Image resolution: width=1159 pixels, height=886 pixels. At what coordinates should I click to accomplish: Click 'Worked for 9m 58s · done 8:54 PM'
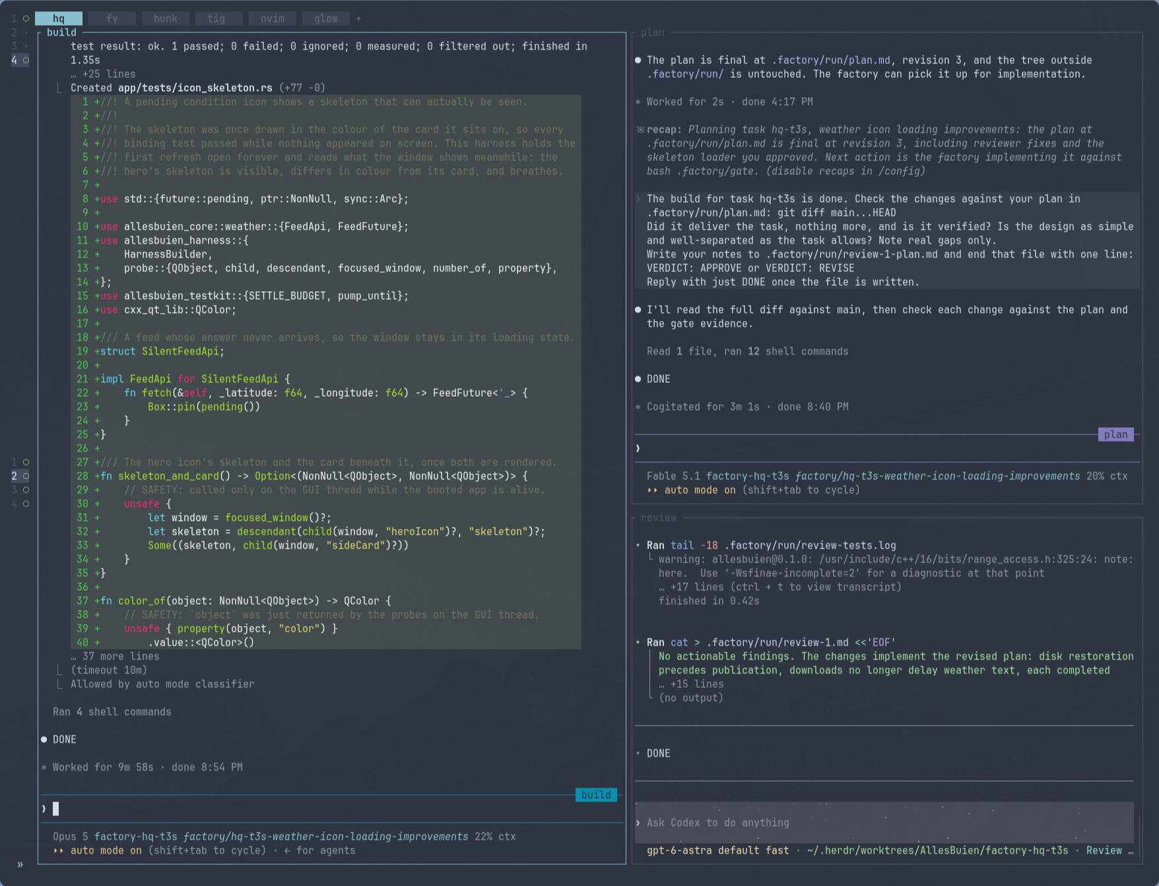148,767
